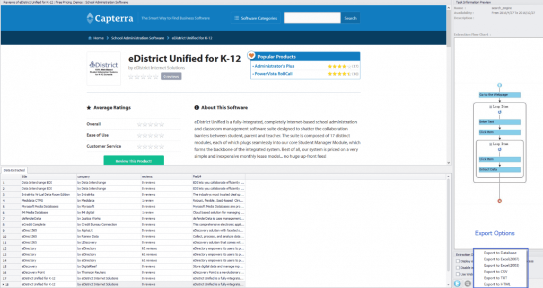Open the Software Categories dropdown

click(x=256, y=18)
